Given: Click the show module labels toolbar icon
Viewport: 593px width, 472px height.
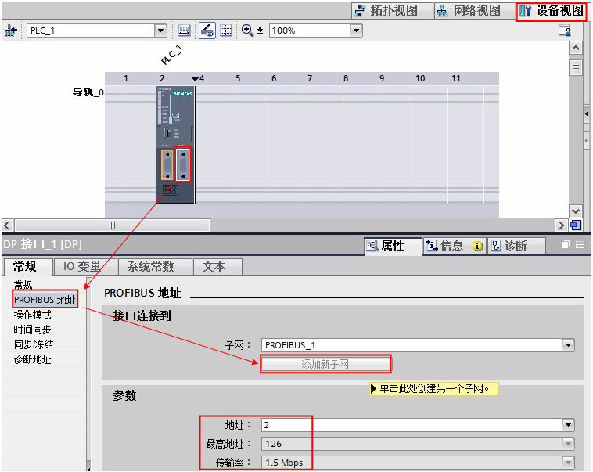Looking at the screenshot, I should point(184,31).
